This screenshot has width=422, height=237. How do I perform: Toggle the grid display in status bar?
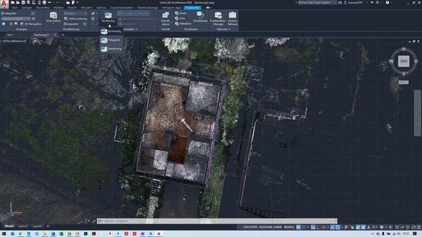pos(299,227)
